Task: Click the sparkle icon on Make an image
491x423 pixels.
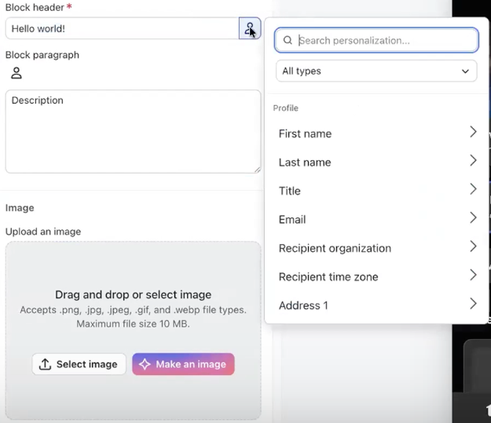Action: (x=145, y=364)
